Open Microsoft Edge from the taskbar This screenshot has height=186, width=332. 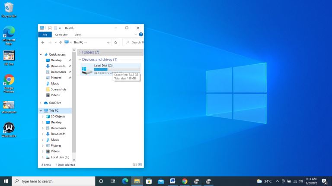pyautogui.click(x=125, y=181)
